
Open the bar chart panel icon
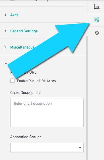tap(96, 6)
